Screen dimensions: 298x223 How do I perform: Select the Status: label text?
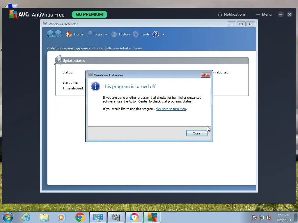coord(68,72)
